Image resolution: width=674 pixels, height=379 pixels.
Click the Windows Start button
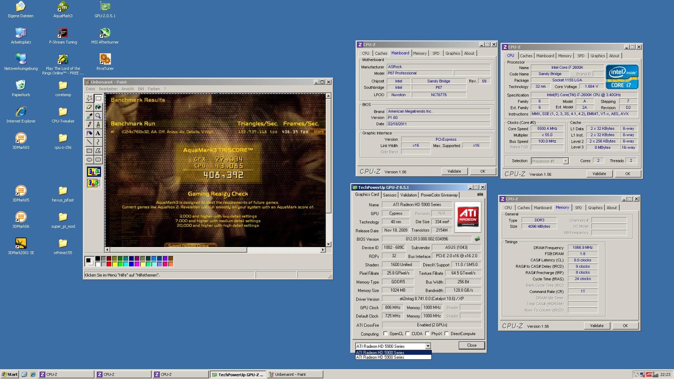pos(10,374)
